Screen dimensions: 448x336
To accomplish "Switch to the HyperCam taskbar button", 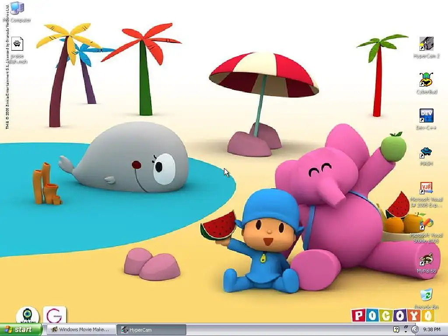I will (152, 330).
